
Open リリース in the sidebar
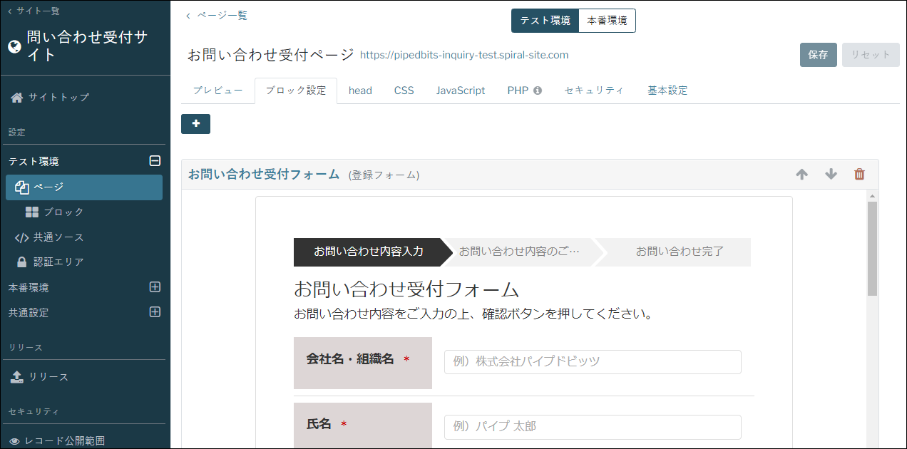(40, 377)
